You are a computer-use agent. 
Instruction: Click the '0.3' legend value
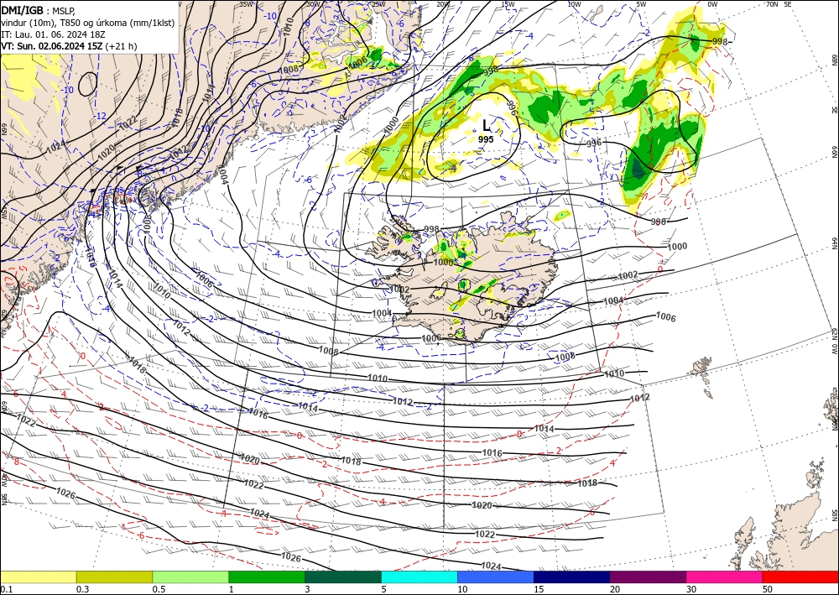82,589
